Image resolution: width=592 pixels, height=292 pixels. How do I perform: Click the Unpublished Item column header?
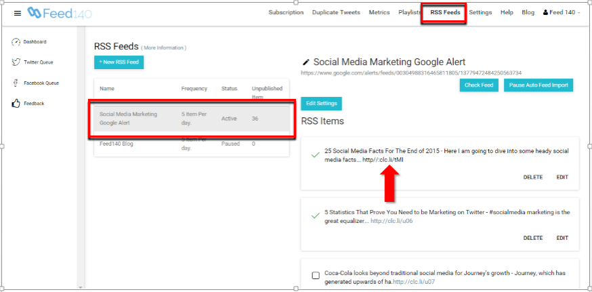(x=267, y=93)
